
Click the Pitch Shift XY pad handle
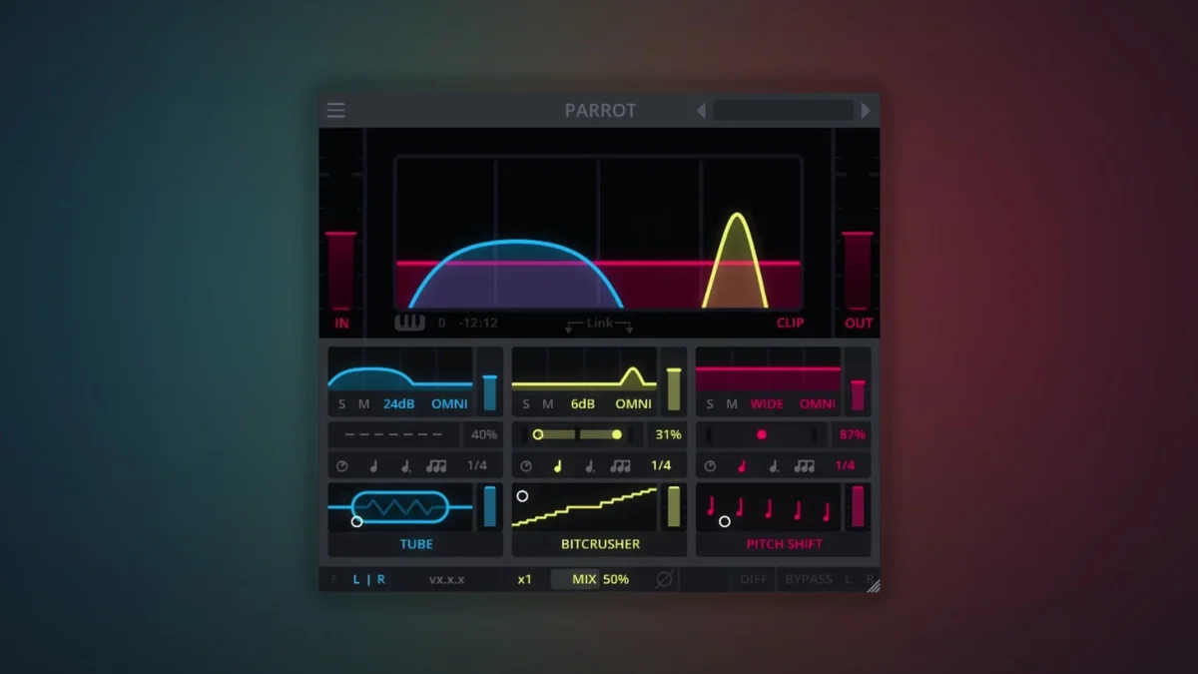pyautogui.click(x=725, y=521)
